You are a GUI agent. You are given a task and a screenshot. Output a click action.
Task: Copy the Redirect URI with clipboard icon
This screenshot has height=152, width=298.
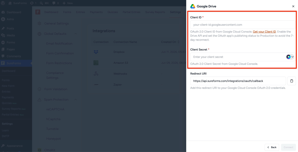click(292, 81)
